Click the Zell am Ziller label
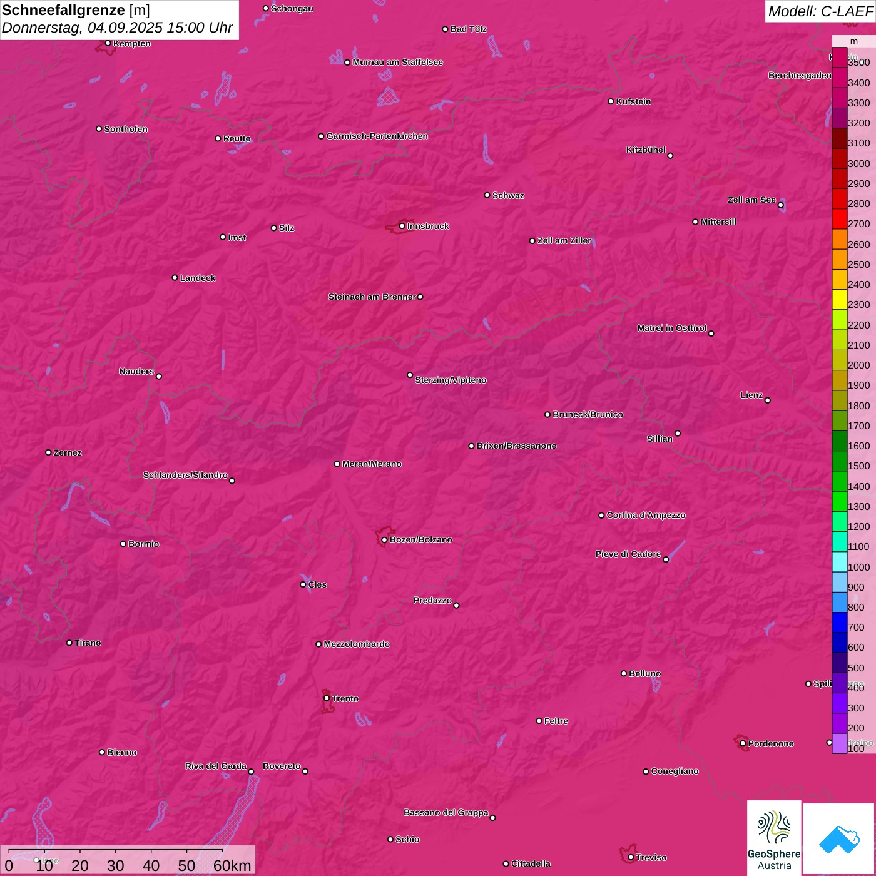Screen dimensions: 876x876 coord(564,240)
